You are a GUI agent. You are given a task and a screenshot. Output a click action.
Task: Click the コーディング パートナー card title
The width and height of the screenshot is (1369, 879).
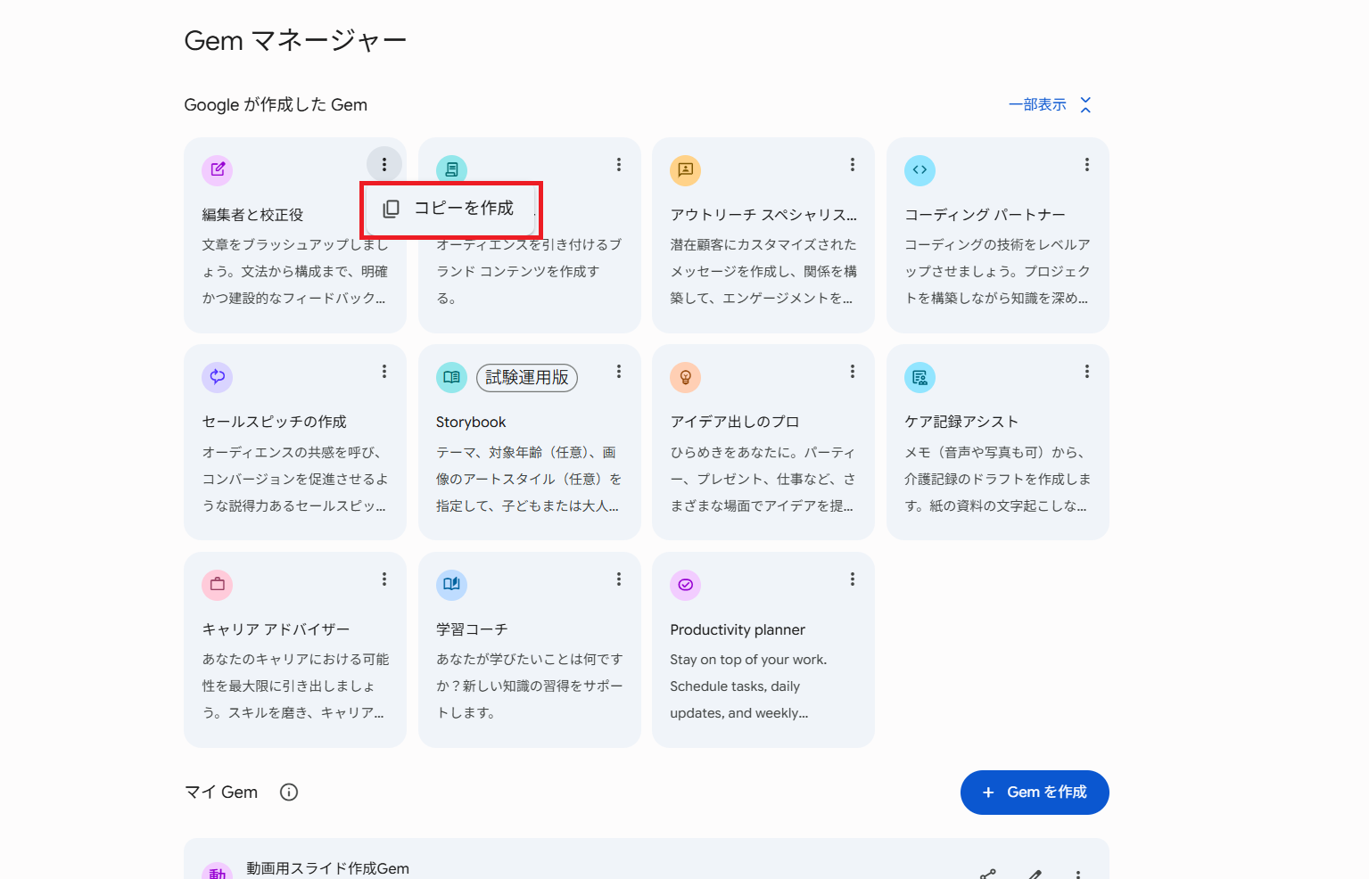[x=985, y=215]
